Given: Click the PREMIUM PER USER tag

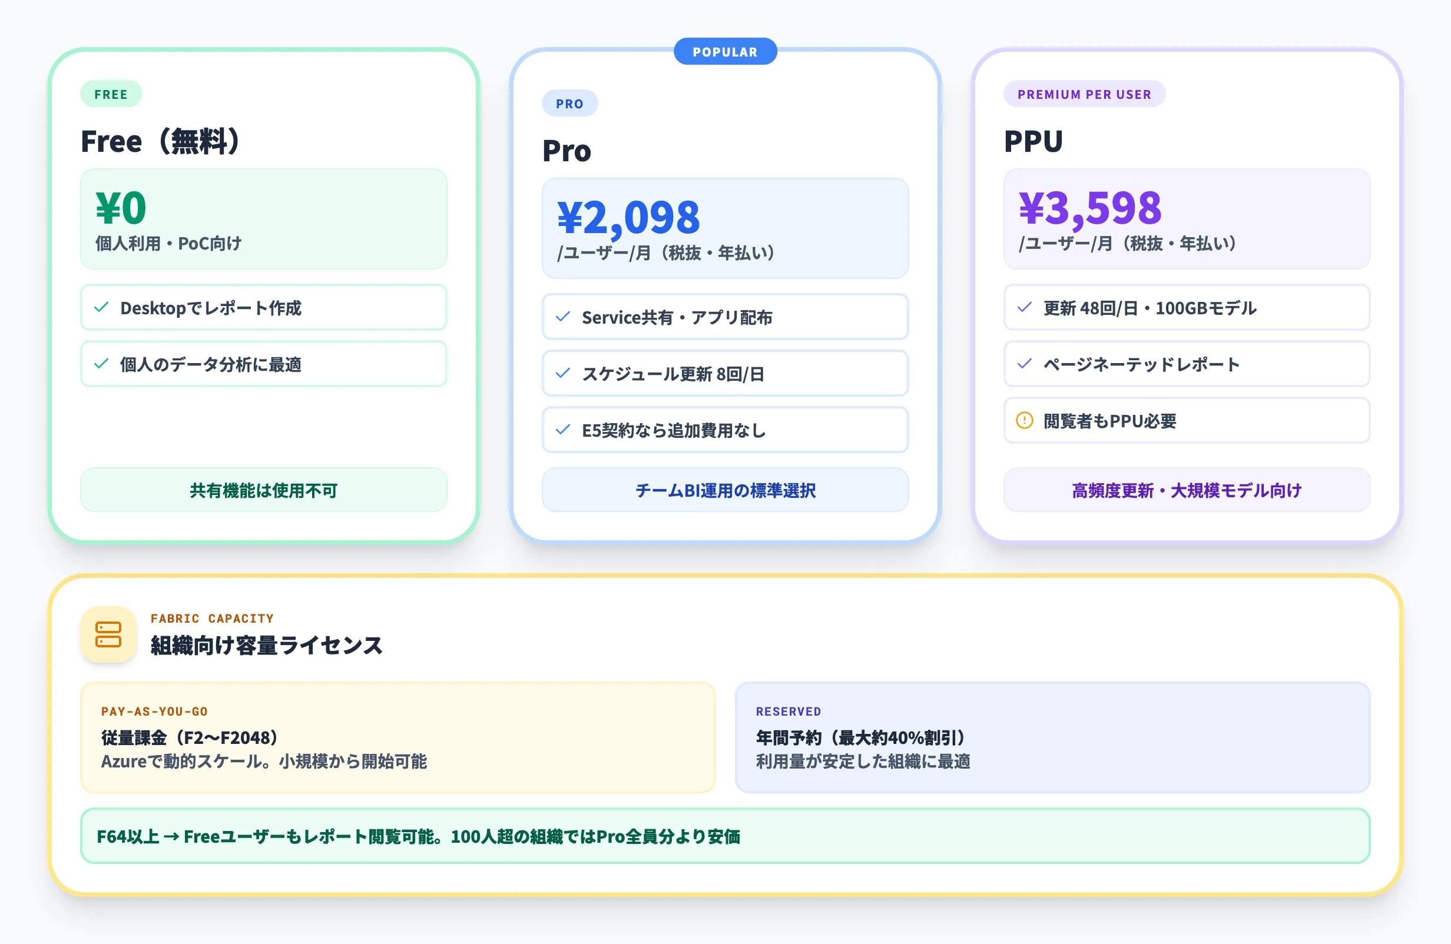Looking at the screenshot, I should tap(1085, 95).
